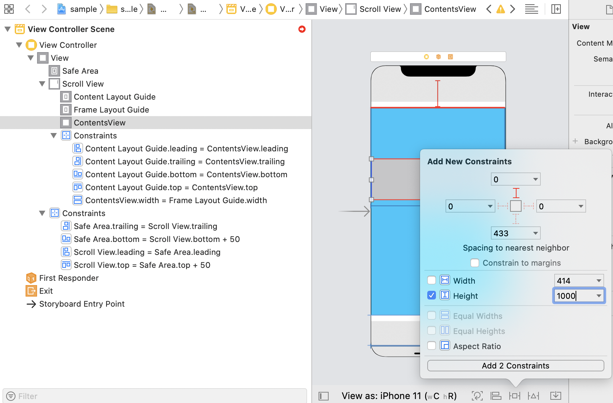Viewport: 613px width, 403px height.
Task: Select ContentsView.width constraint
Action: coord(170,200)
